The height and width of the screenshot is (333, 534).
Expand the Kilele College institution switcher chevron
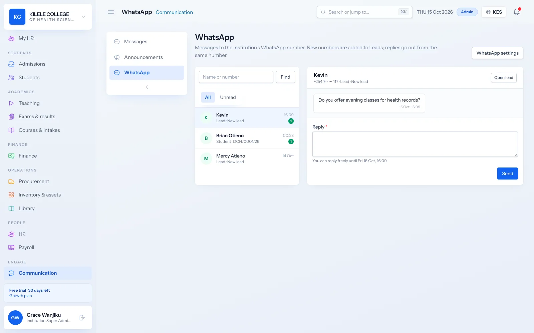point(84,17)
